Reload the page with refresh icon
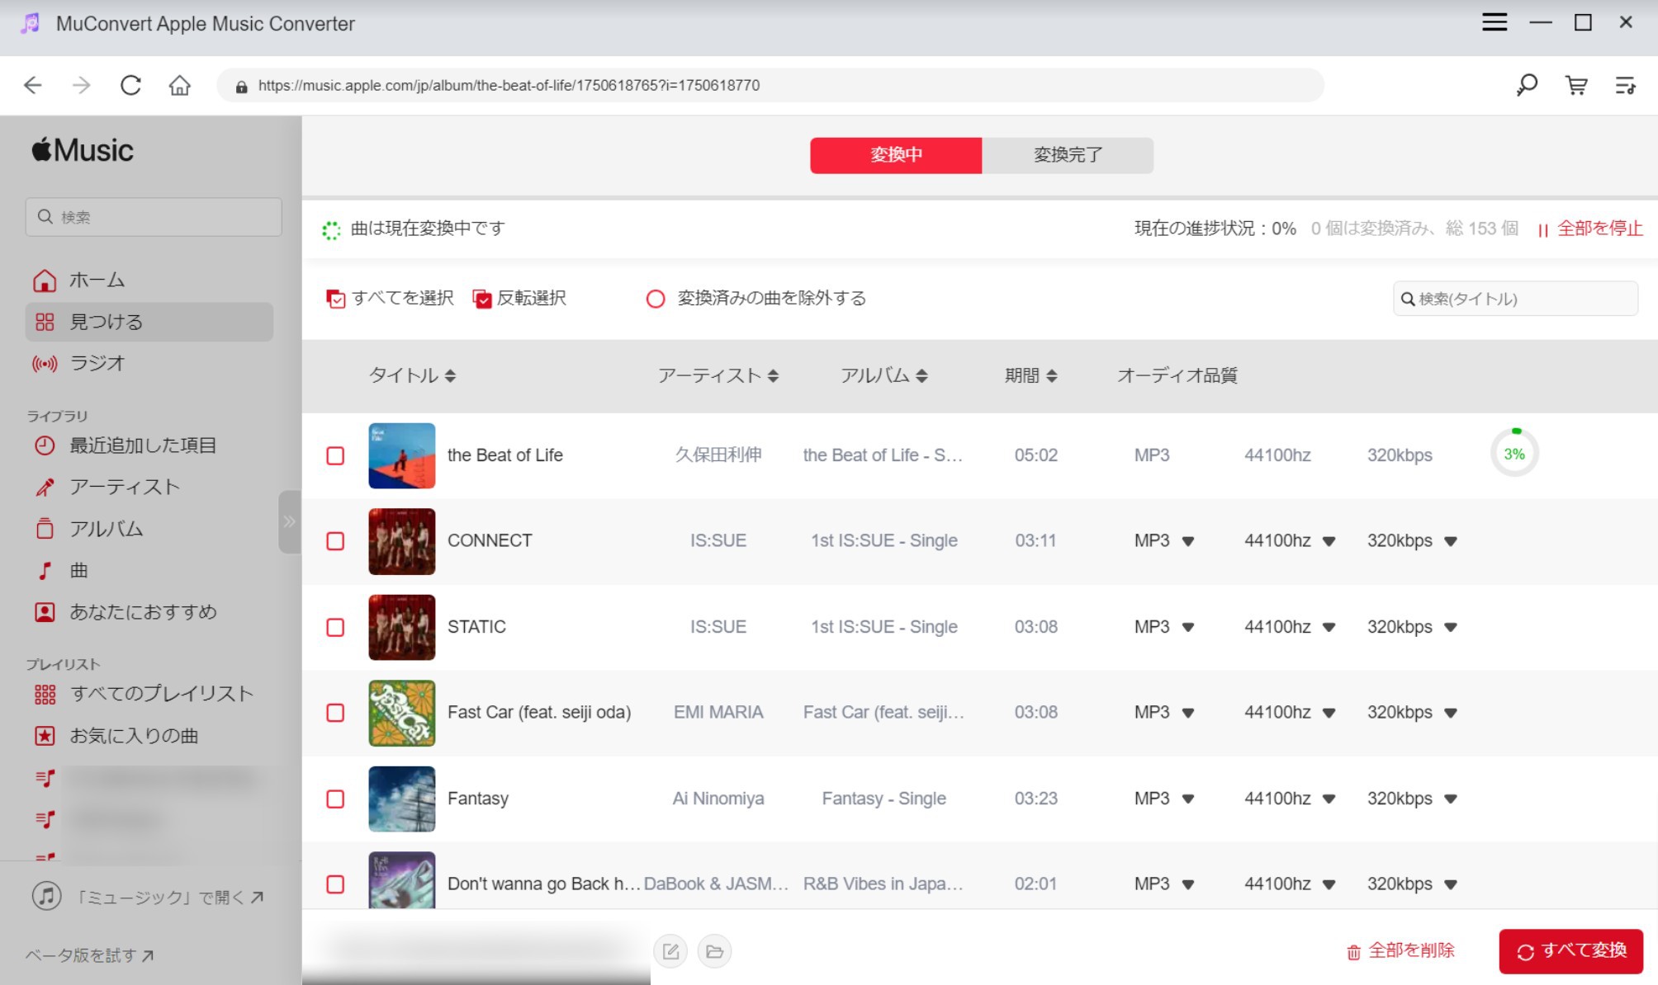The height and width of the screenshot is (985, 1658). [x=130, y=85]
